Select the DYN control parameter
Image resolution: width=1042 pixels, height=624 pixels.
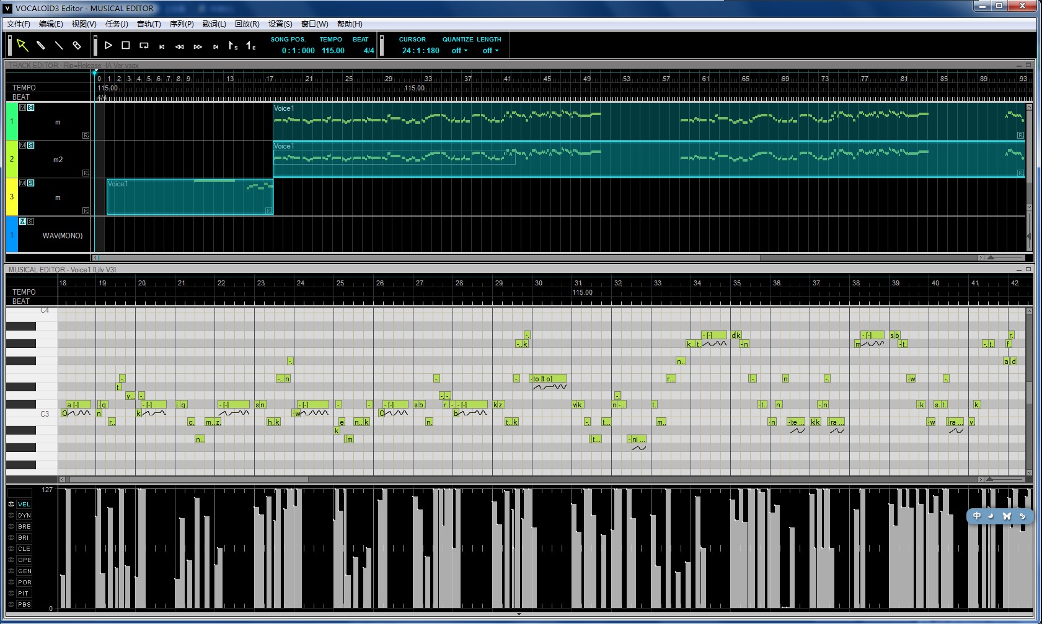pyautogui.click(x=24, y=515)
